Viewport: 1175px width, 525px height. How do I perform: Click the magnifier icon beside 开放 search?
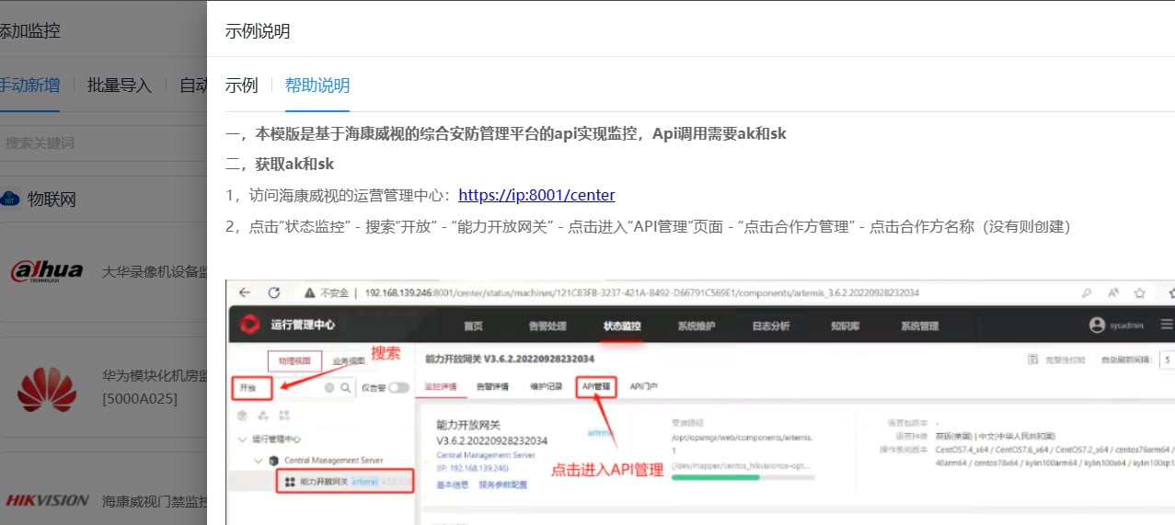coord(347,388)
